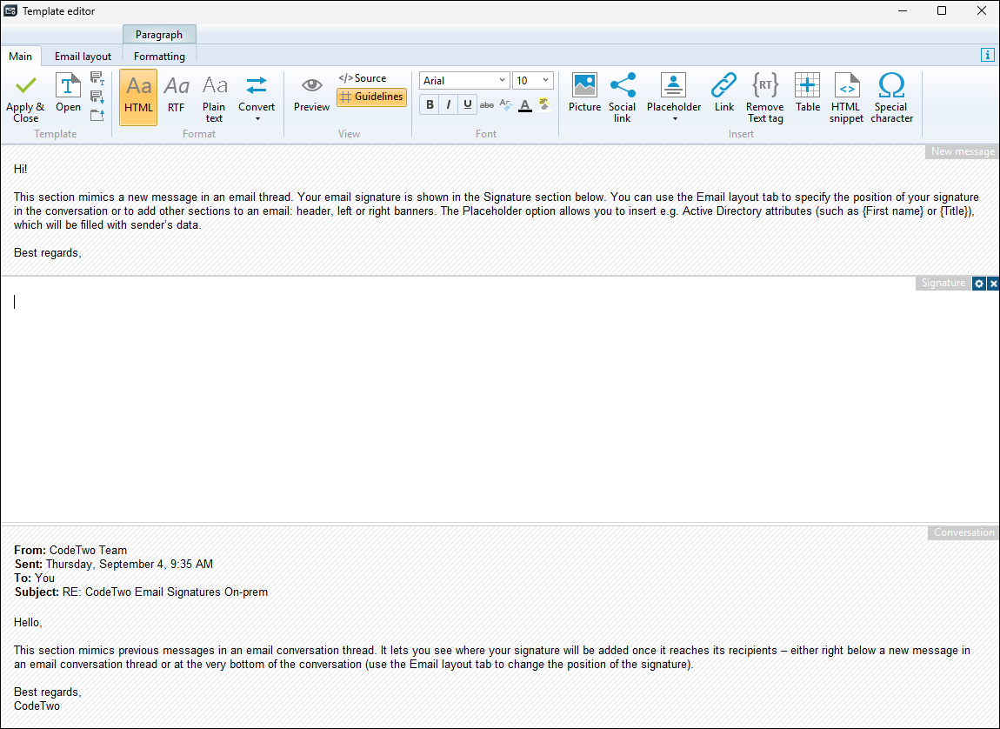Open the font color picker
The image size is (1000, 729).
524,104
